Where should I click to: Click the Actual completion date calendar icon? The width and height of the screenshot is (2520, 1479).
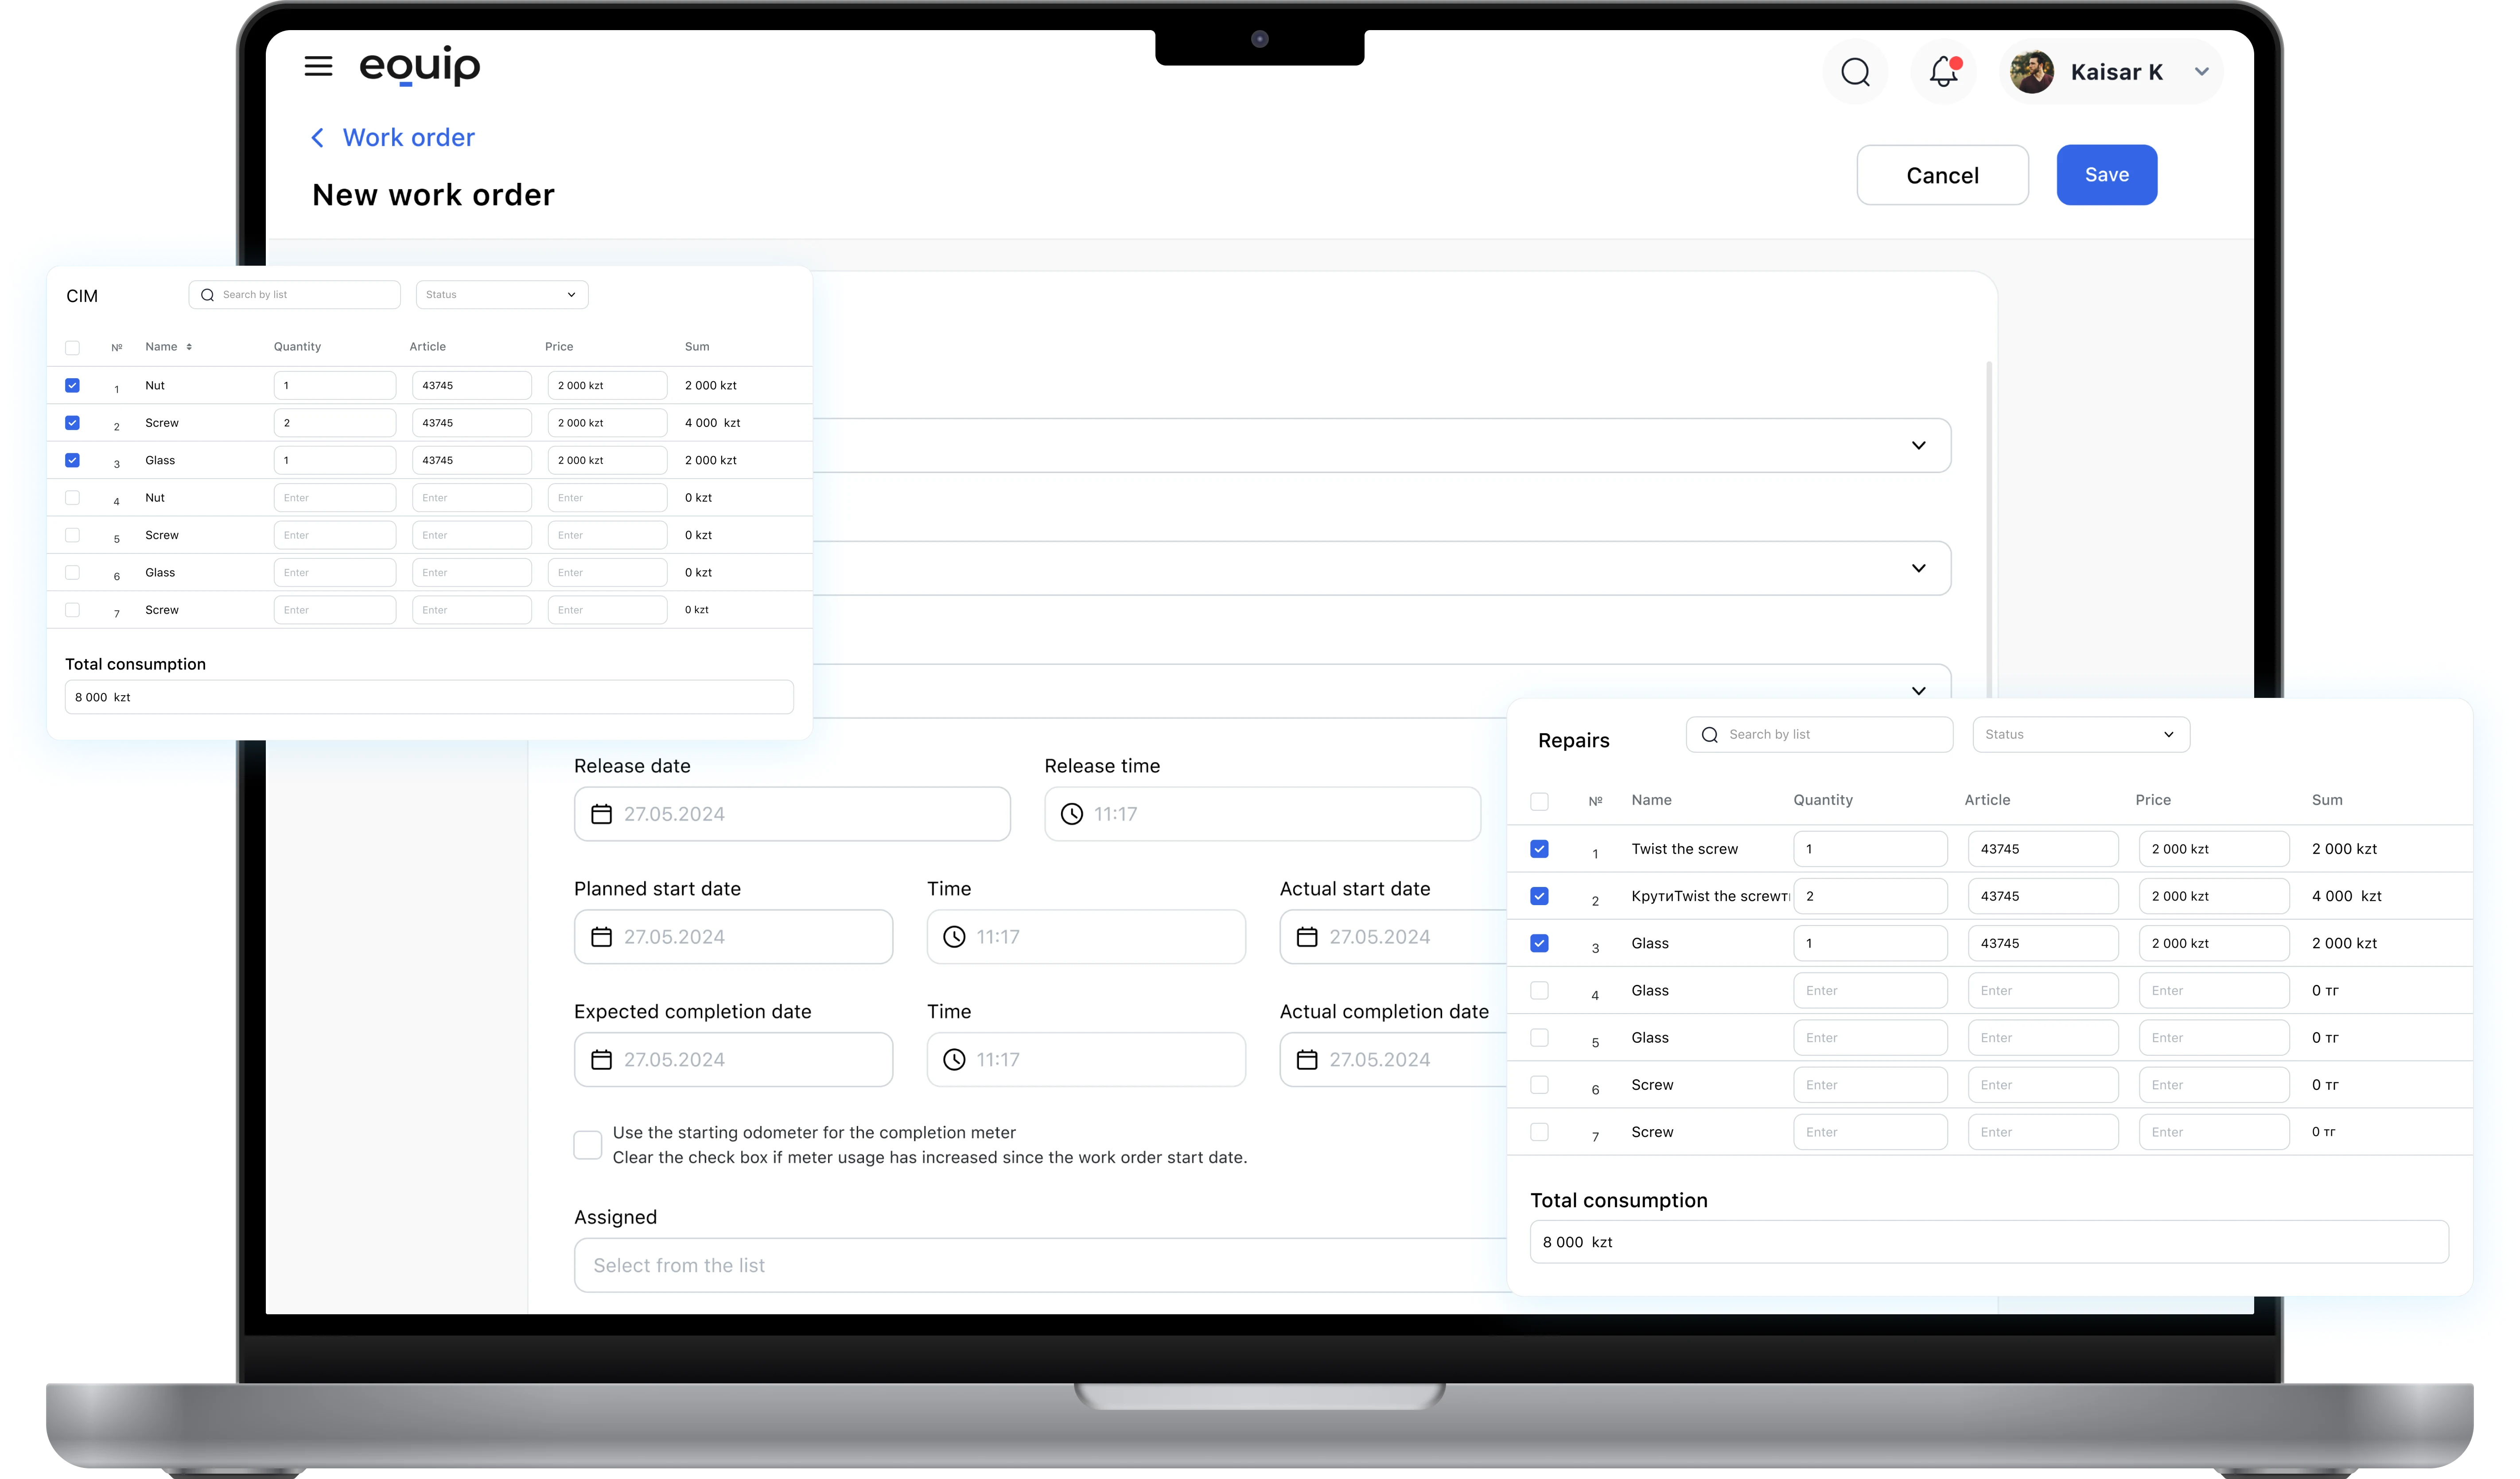point(1306,1060)
